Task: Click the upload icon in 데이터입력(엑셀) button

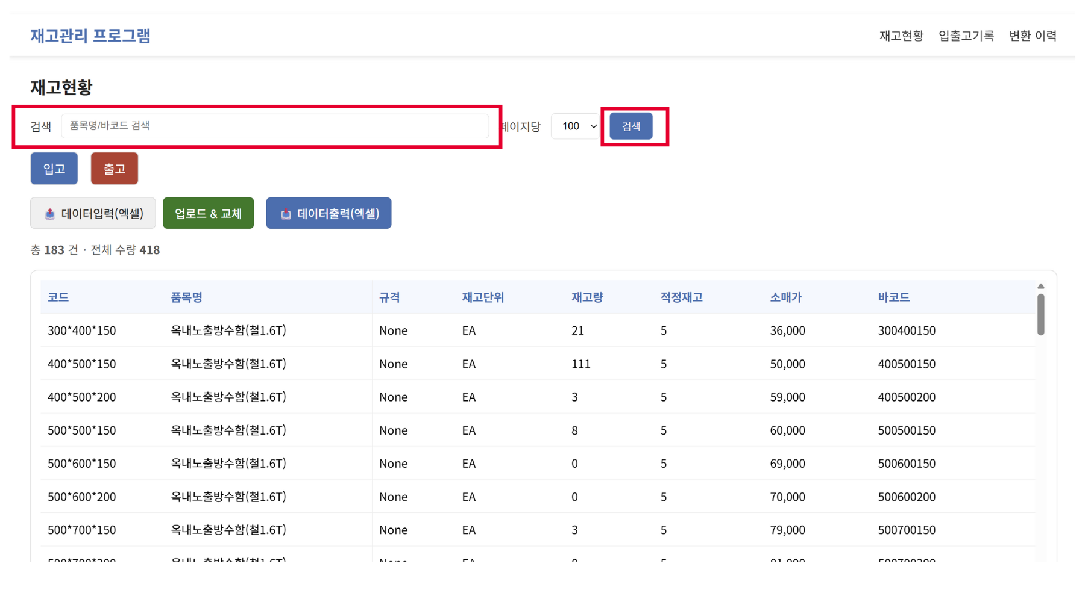Action: (x=50, y=214)
